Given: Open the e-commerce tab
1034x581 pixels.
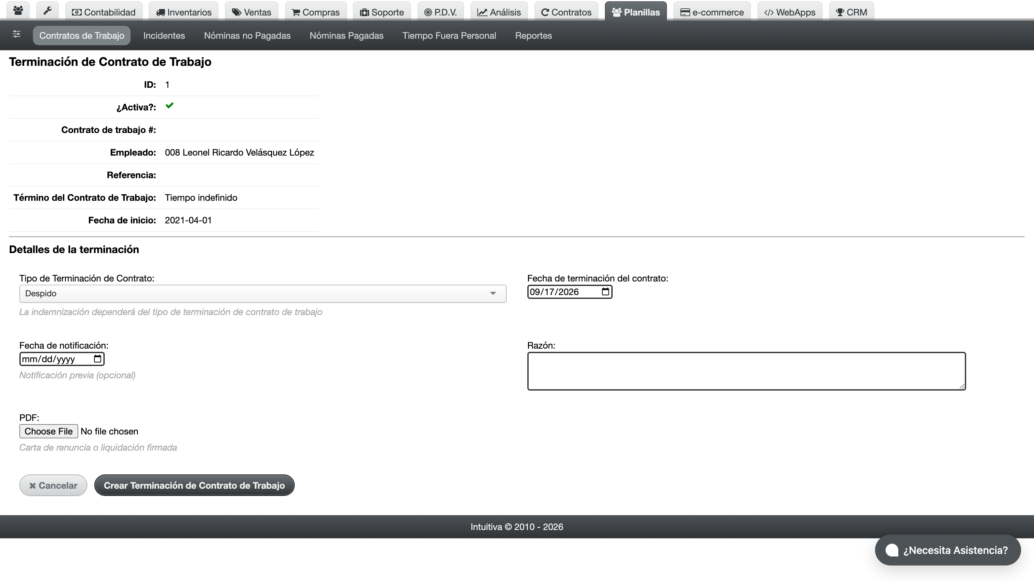Looking at the screenshot, I should (x=712, y=11).
